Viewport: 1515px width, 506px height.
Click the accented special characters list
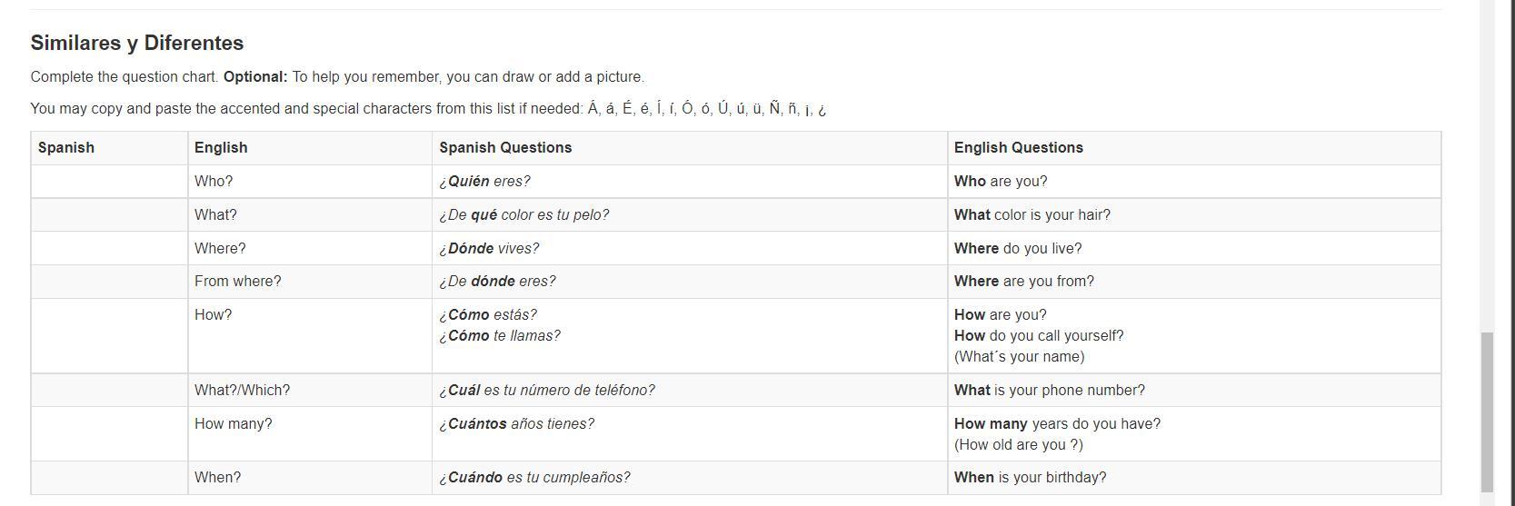(x=706, y=109)
